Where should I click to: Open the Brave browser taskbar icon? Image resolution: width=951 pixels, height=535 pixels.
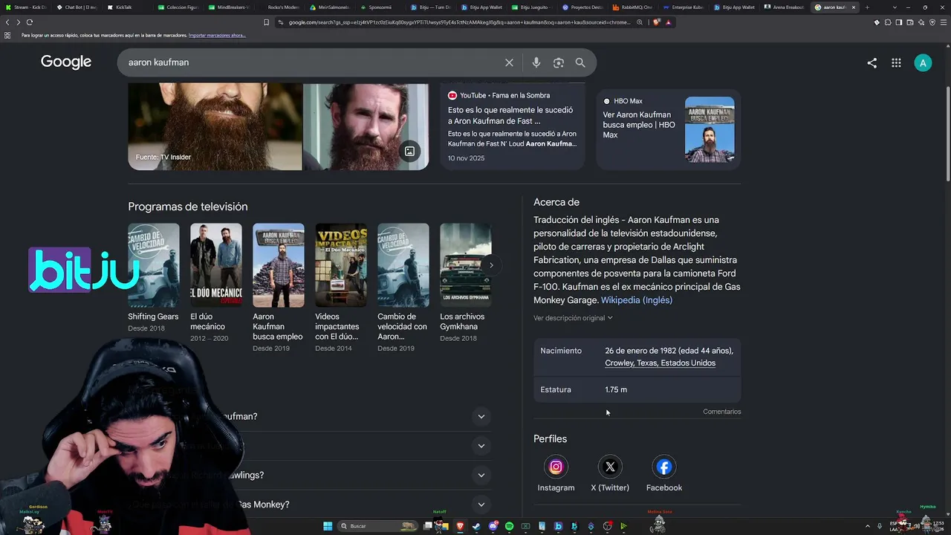coord(460,526)
